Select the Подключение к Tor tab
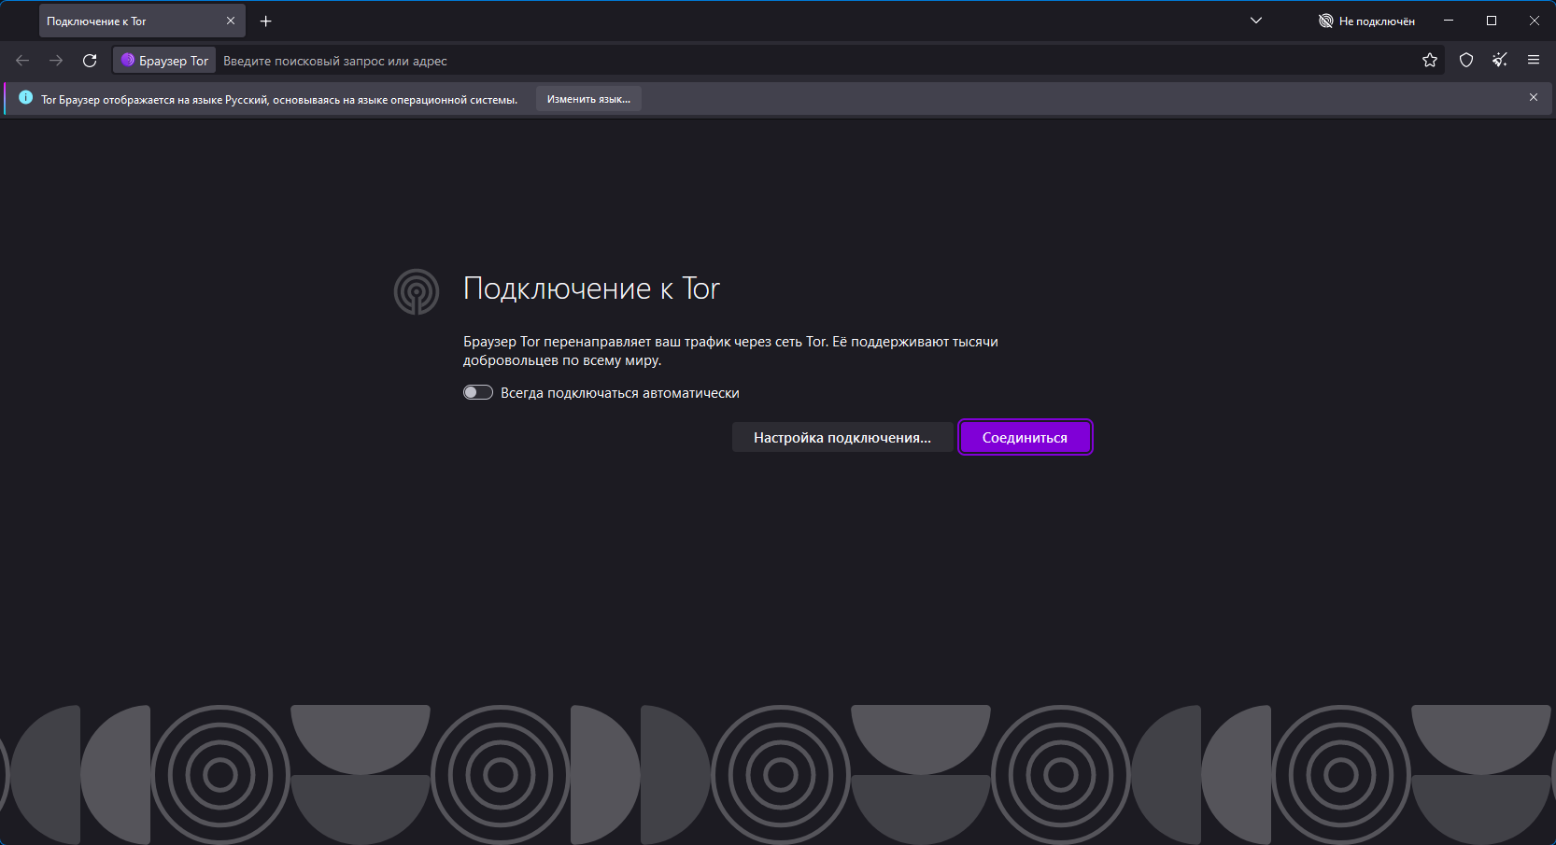The height and width of the screenshot is (845, 1556). [131, 21]
